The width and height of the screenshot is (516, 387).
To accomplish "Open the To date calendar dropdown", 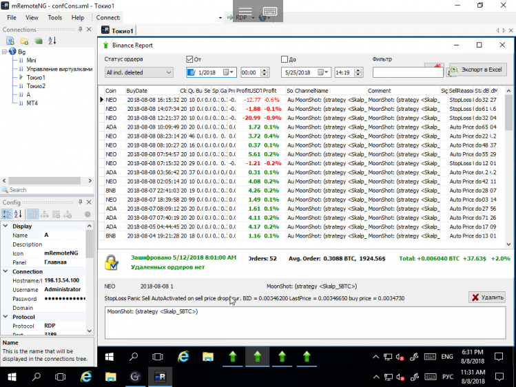I will tap(324, 72).
